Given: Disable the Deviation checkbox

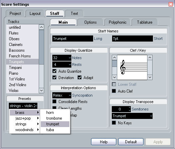Looking at the screenshot, I should point(54,77).
